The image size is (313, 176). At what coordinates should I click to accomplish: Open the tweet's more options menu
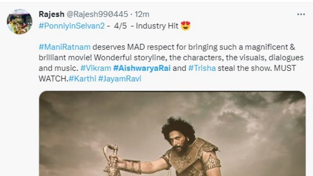(x=301, y=14)
